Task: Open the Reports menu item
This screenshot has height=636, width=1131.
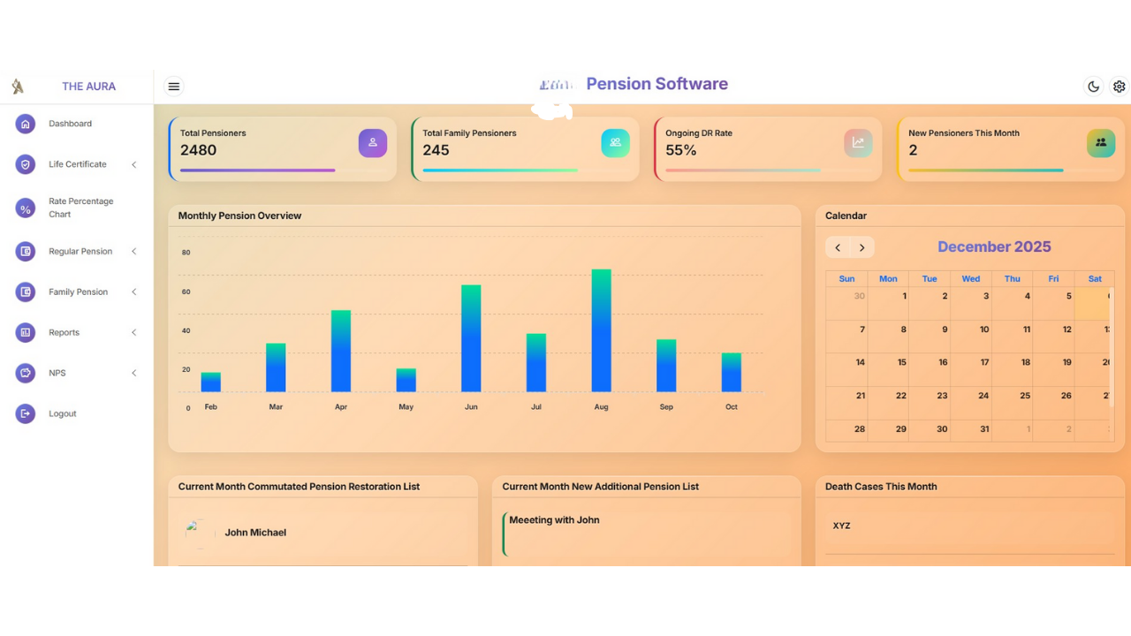Action: (65, 333)
